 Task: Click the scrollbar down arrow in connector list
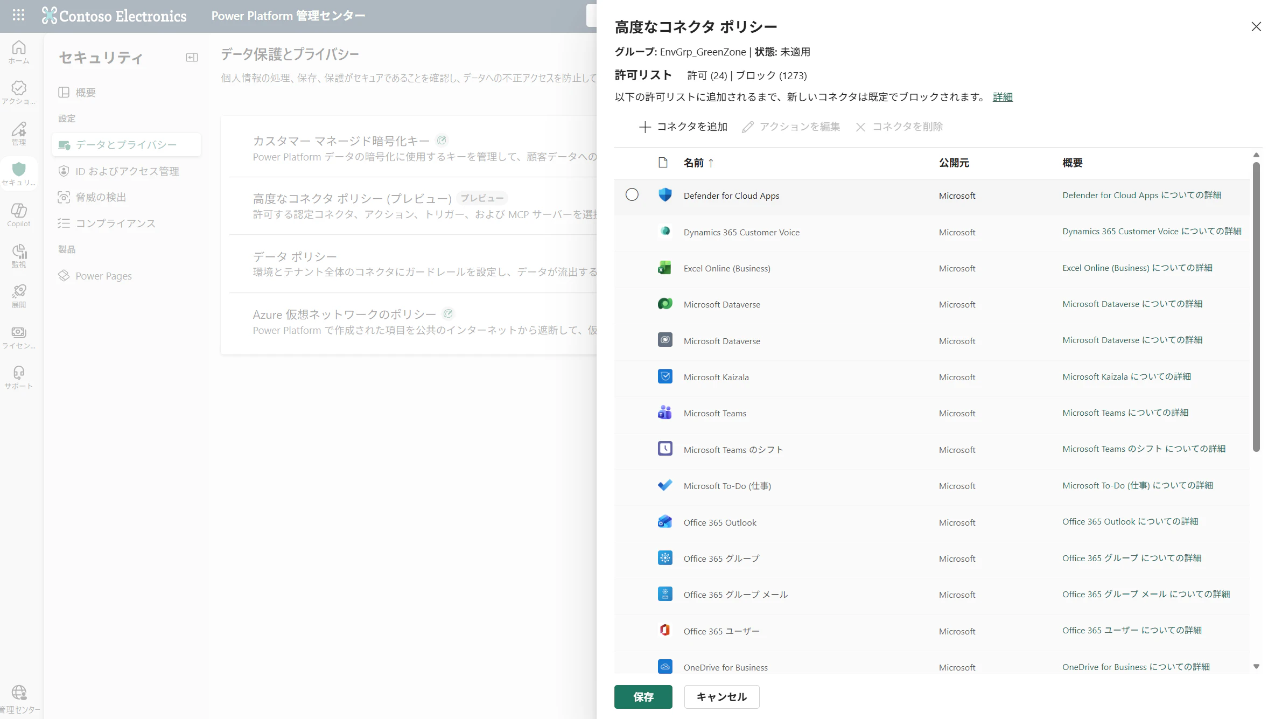(x=1256, y=667)
